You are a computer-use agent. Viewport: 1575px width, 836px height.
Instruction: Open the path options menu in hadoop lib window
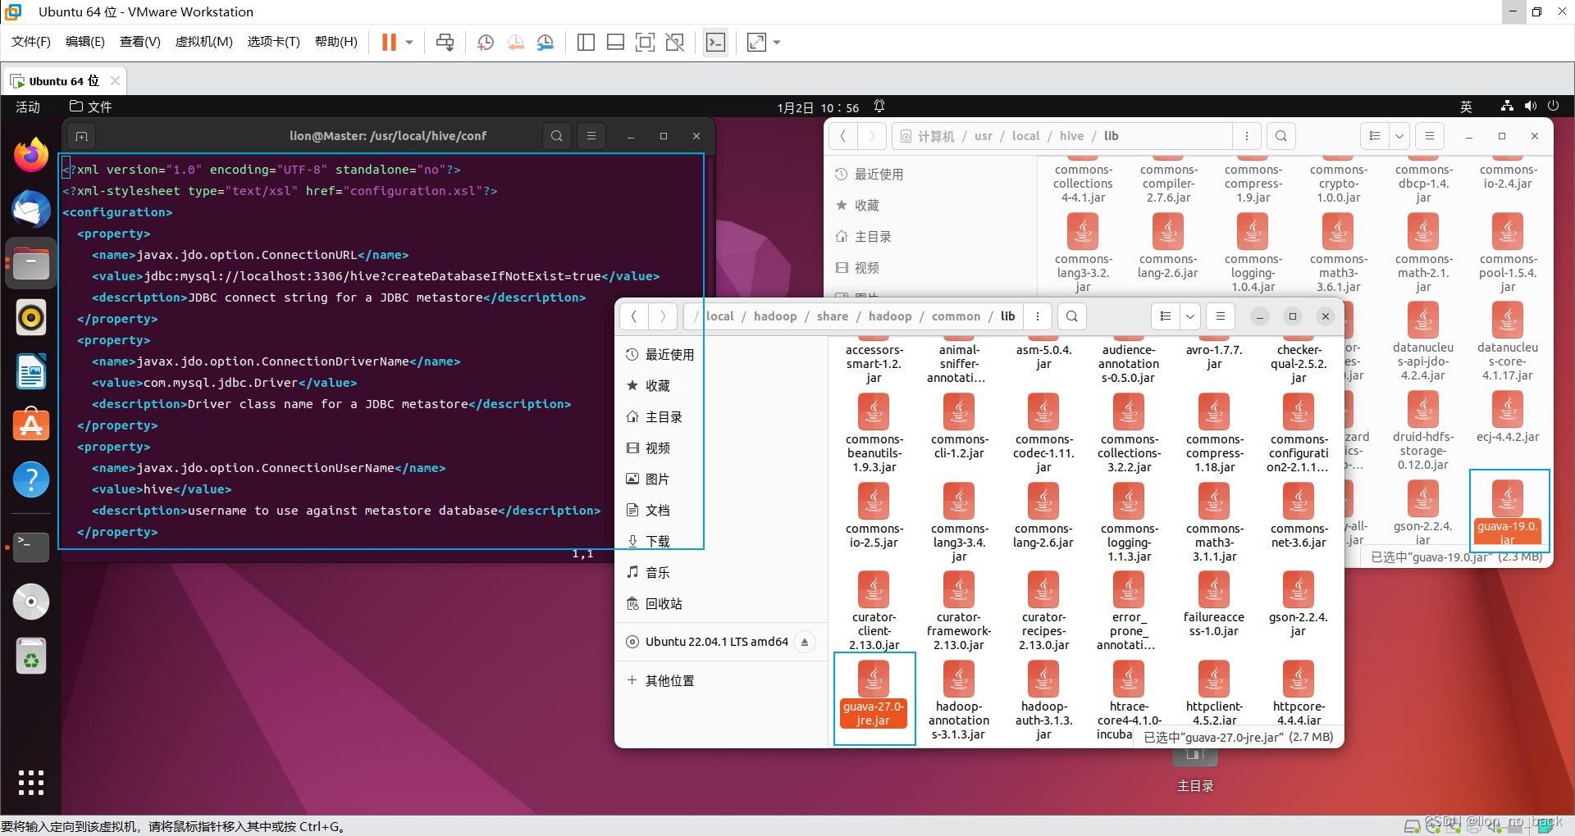1038,316
